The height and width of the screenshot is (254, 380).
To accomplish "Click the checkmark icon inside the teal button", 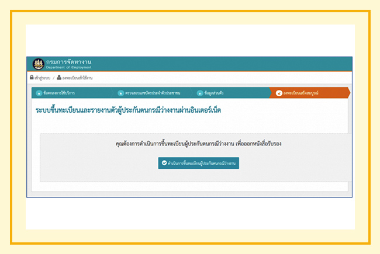I will pos(164,163).
